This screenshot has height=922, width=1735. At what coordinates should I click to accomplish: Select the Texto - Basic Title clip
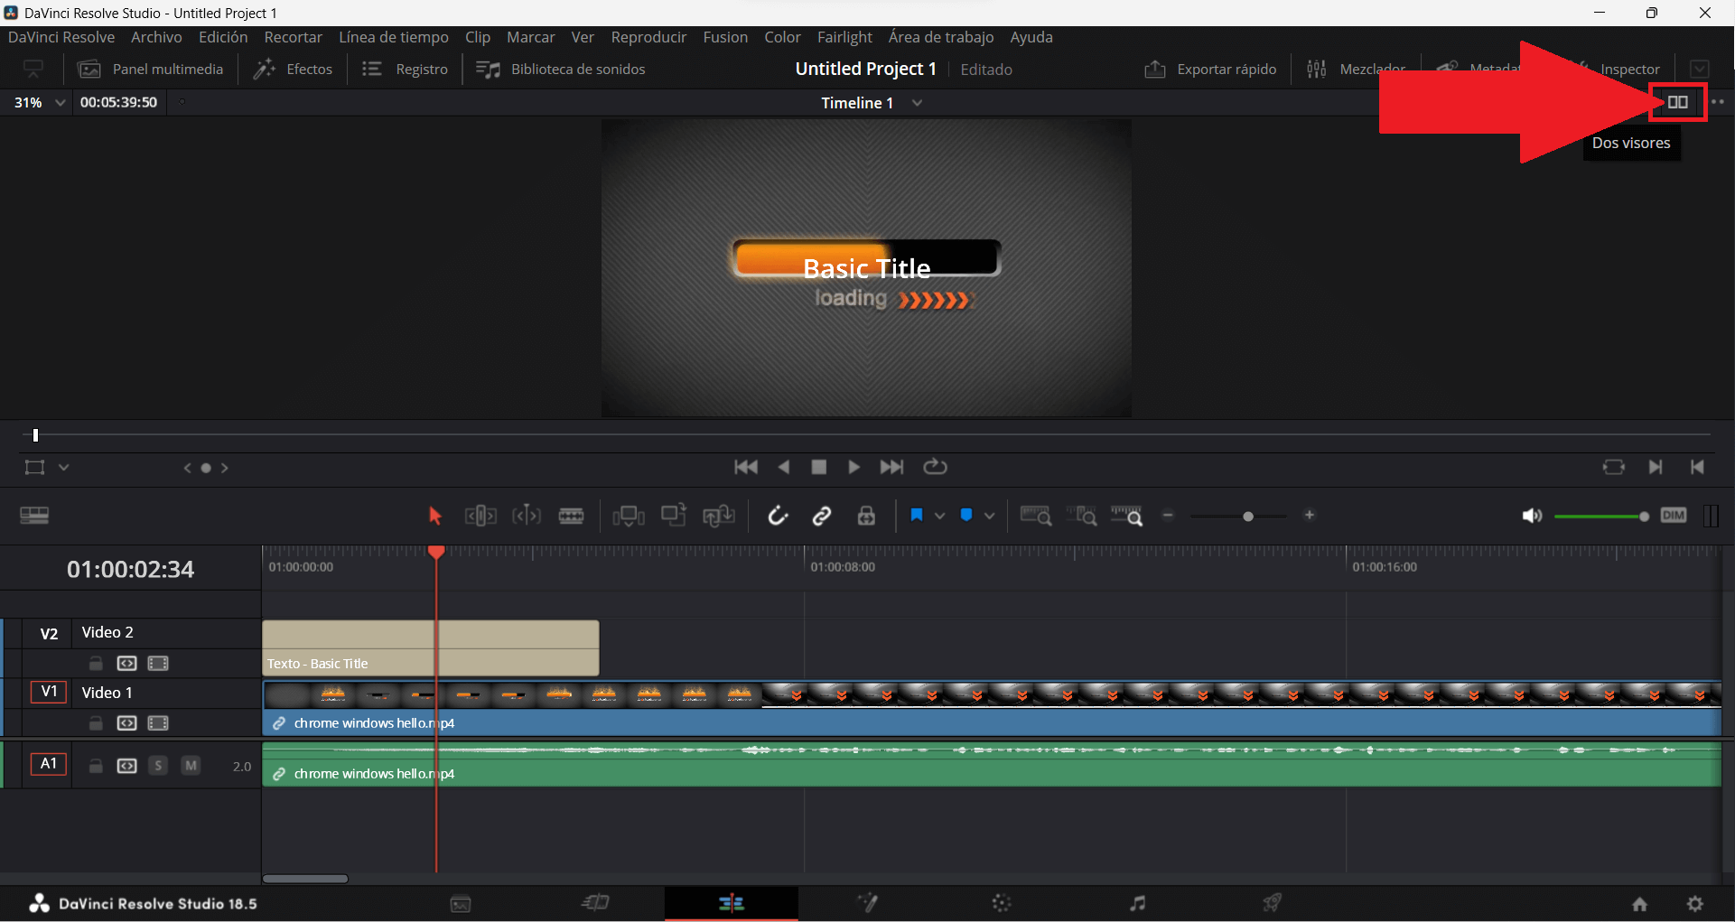[431, 647]
